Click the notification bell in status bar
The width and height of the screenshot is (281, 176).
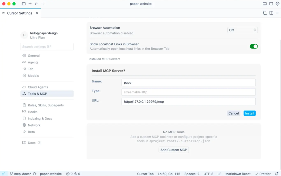[x=277, y=174]
